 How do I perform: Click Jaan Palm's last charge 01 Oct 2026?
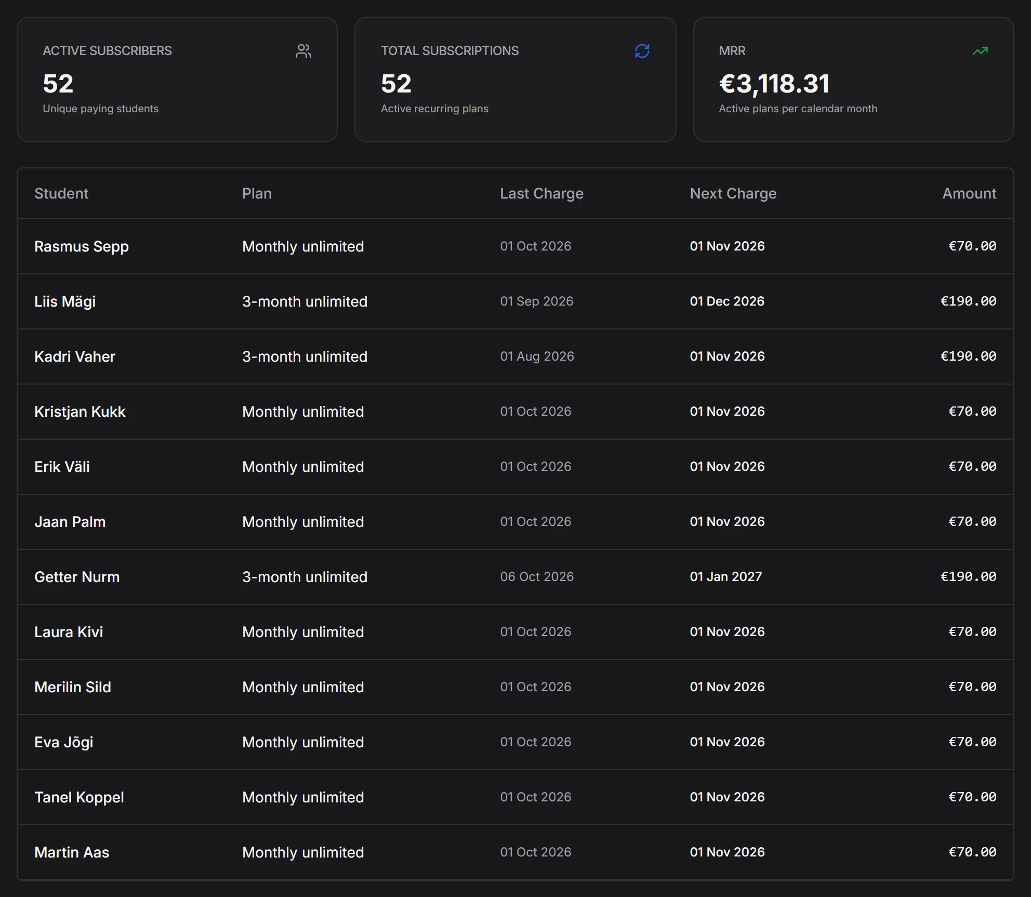tap(535, 522)
